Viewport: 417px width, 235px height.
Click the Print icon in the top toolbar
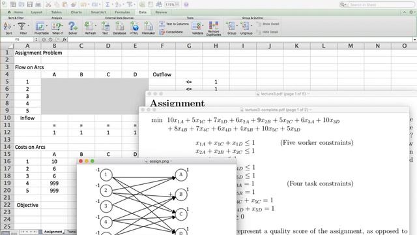point(38,5)
